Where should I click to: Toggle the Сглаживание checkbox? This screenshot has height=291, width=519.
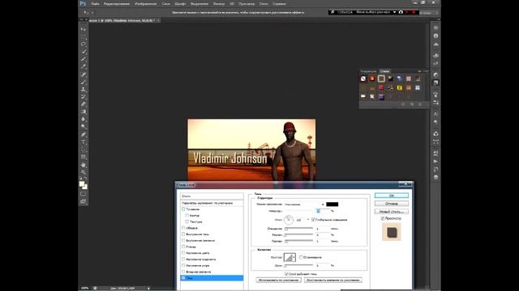[301, 257]
